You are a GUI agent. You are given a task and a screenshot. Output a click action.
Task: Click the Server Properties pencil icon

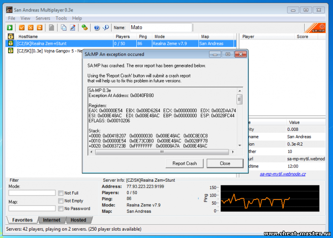coord(73,27)
